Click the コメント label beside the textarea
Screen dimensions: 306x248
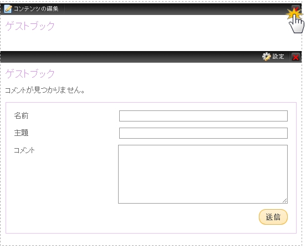coord(24,150)
